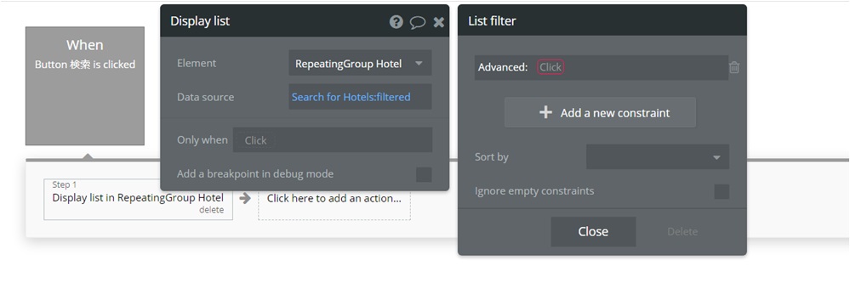This screenshot has width=850, height=306.
Task: Select the When Button is clicked event
Action: click(x=85, y=86)
